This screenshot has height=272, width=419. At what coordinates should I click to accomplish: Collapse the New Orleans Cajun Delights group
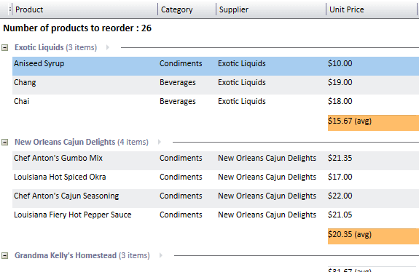pos(5,142)
